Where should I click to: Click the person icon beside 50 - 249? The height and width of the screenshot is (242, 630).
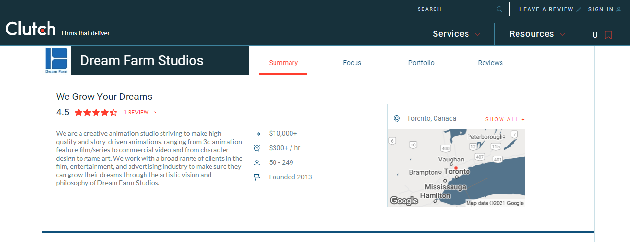257,163
